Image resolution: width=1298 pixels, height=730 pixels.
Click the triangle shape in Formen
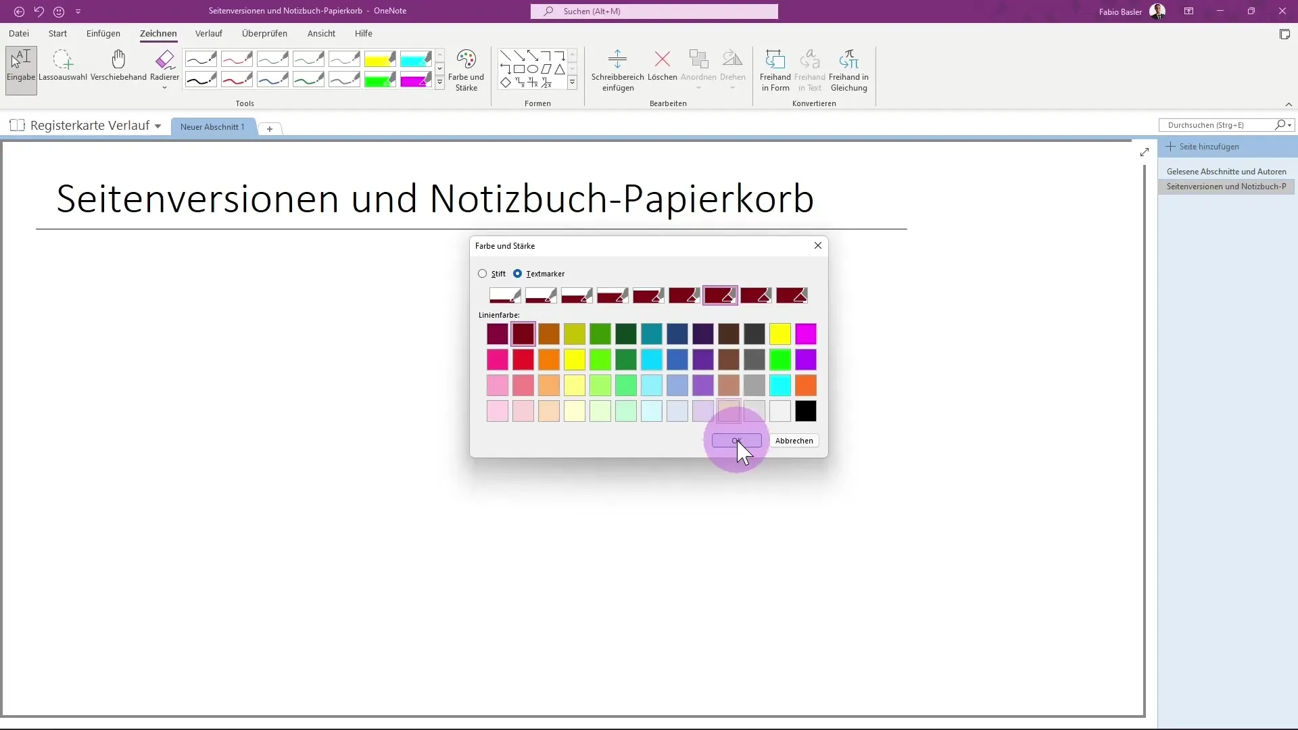pyautogui.click(x=560, y=69)
